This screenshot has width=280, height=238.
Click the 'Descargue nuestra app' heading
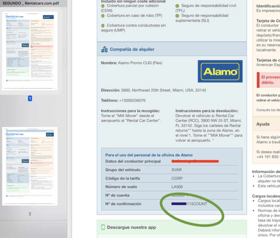pyautogui.click(x=132, y=227)
